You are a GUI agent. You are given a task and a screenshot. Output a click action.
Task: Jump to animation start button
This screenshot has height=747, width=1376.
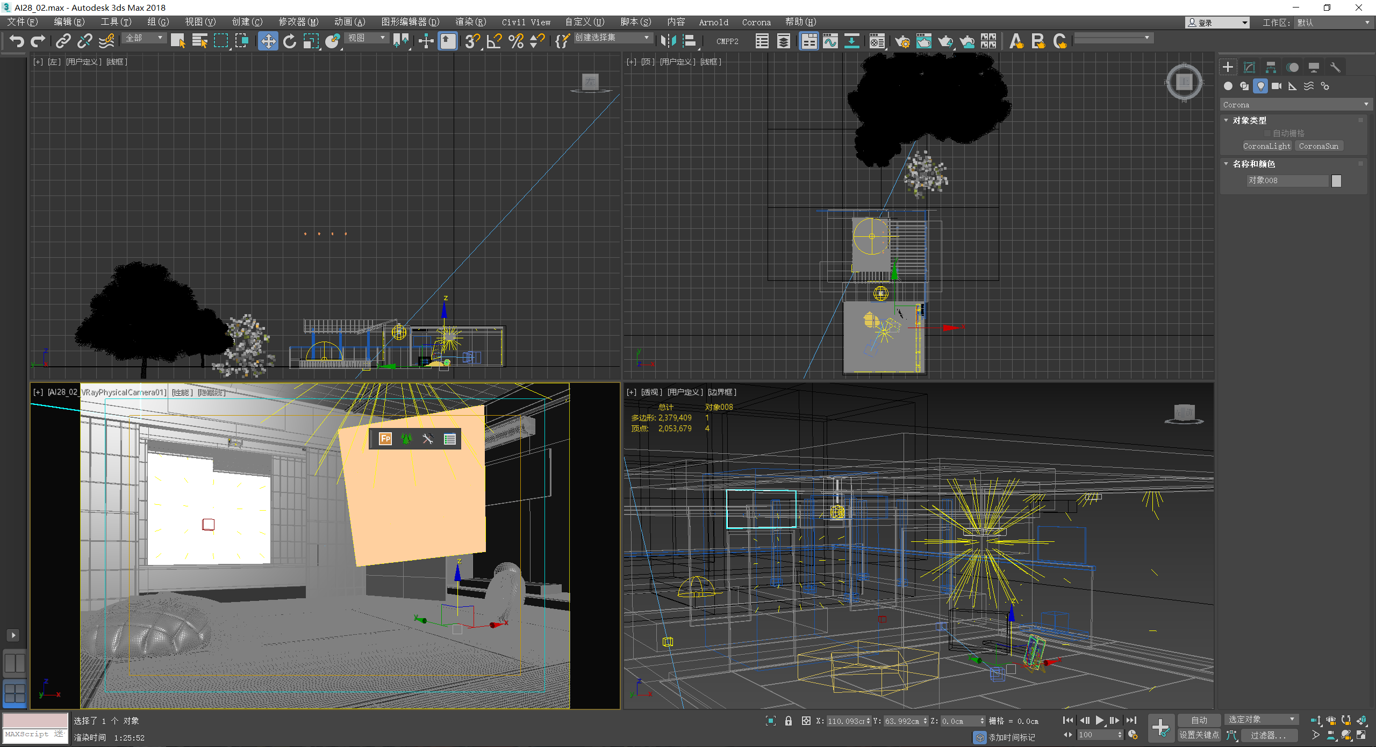pyautogui.click(x=1068, y=720)
